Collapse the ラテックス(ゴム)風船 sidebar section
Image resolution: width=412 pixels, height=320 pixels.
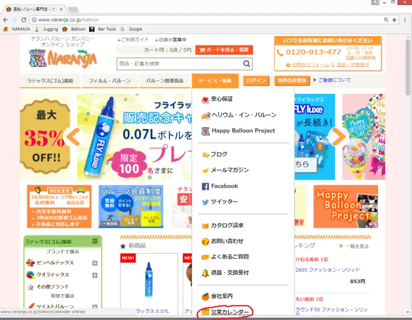tap(95, 241)
